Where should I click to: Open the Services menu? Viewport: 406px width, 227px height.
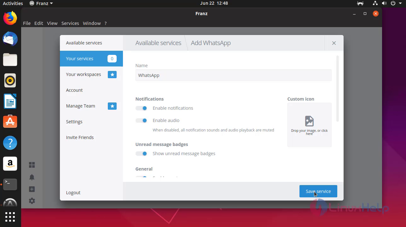click(x=70, y=23)
